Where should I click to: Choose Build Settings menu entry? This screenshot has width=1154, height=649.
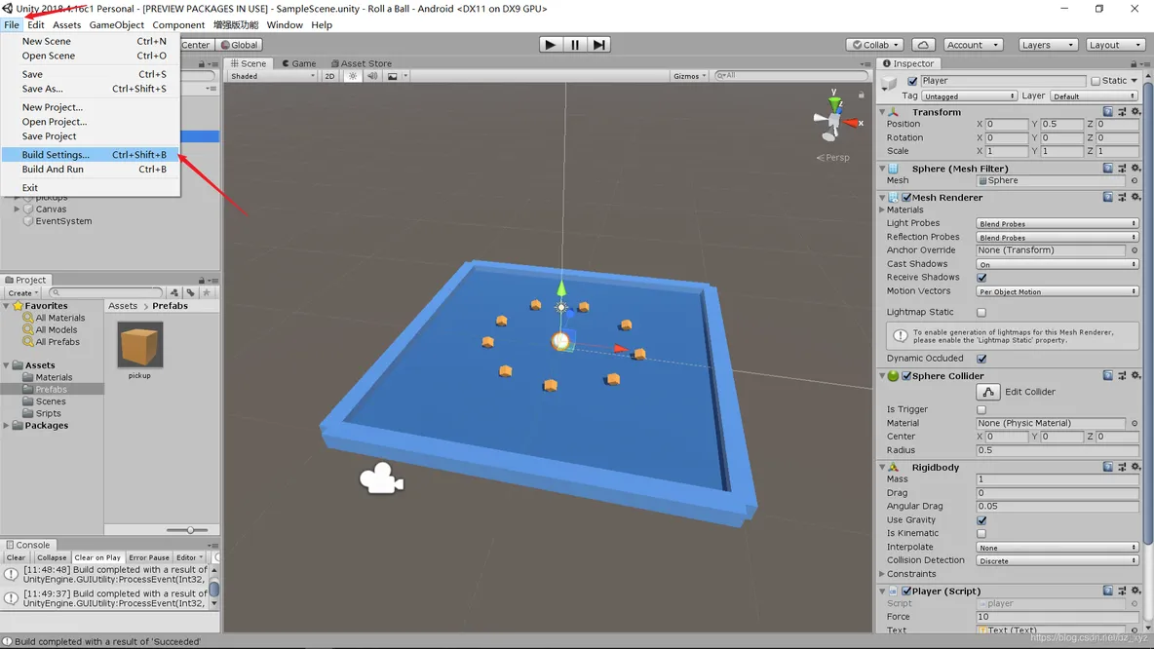pyautogui.click(x=91, y=155)
